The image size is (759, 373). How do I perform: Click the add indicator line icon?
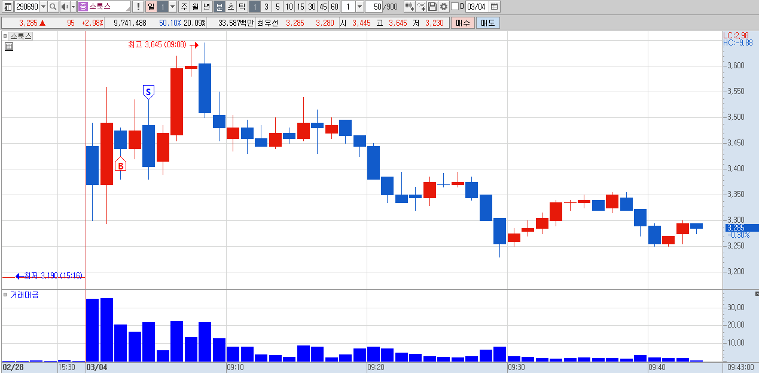pos(421,7)
